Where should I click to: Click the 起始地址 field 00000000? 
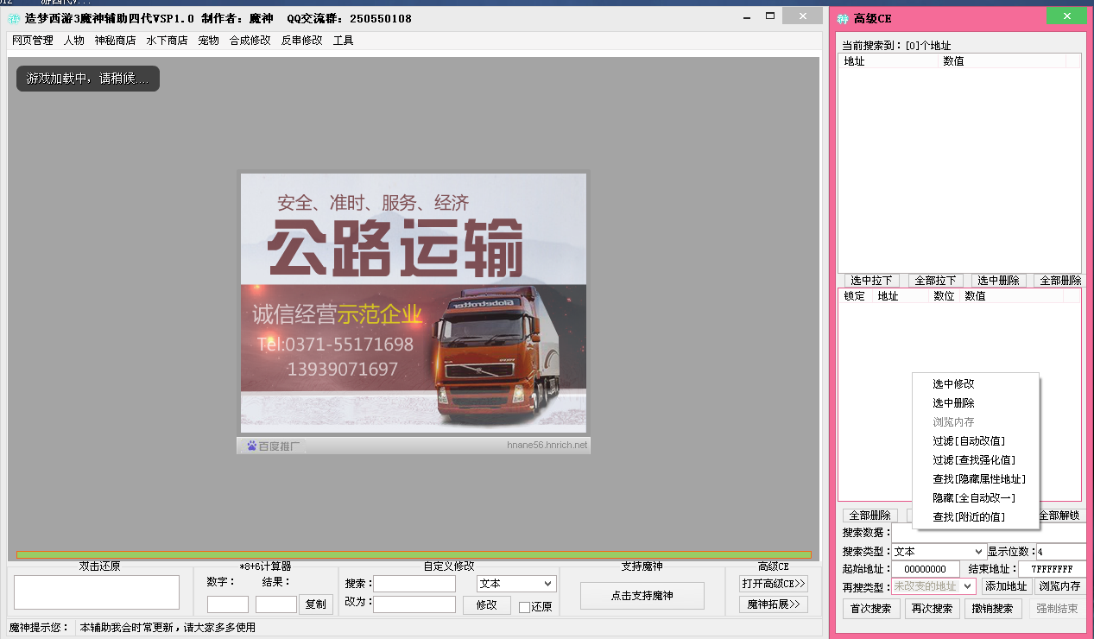[926, 569]
